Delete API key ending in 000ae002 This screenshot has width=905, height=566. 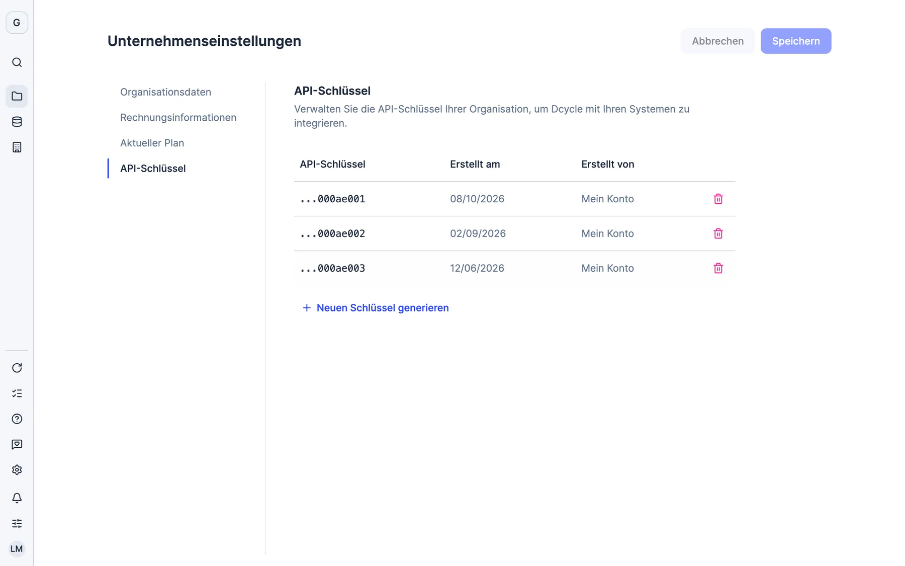coord(718,233)
